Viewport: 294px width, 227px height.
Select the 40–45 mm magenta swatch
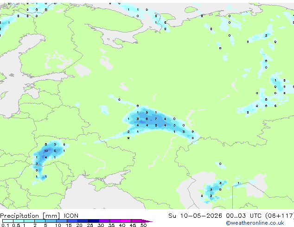[x=126, y=221]
